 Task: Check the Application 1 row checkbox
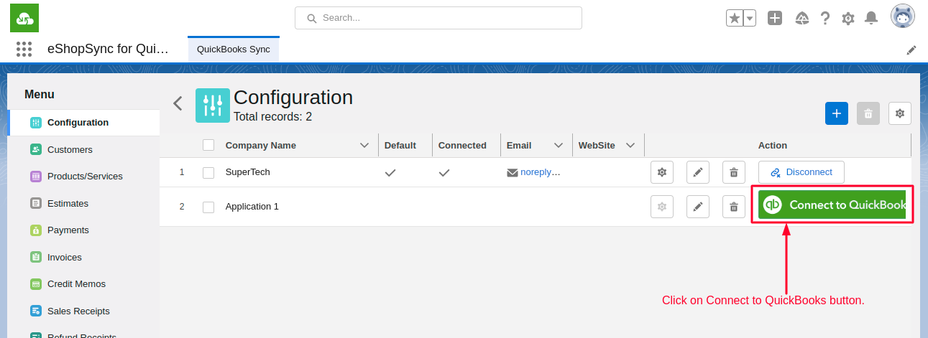(x=208, y=207)
